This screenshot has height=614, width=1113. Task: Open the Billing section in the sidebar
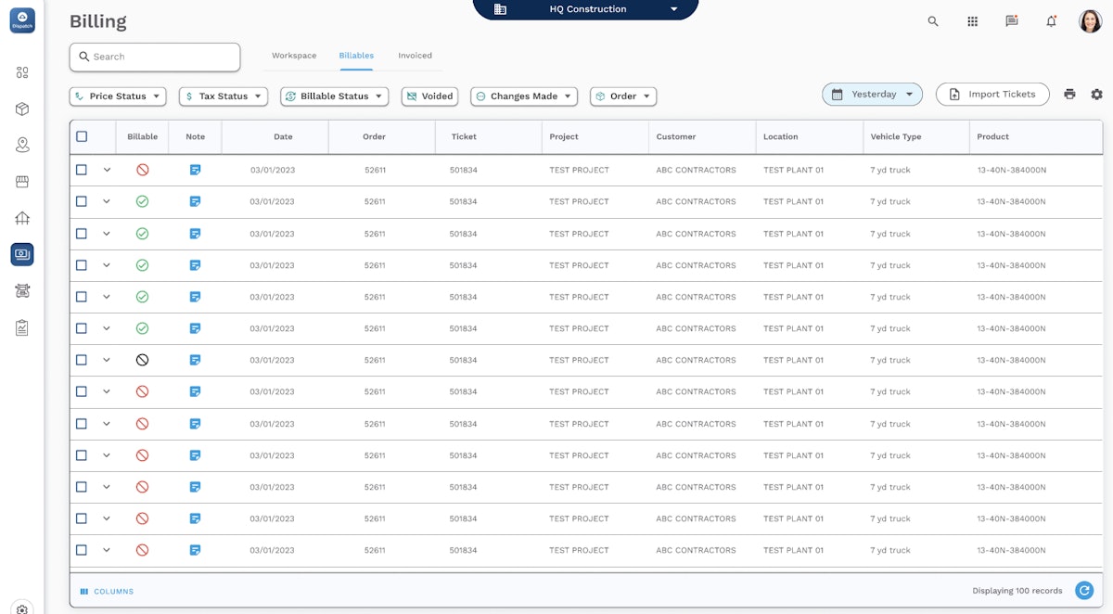pyautogui.click(x=22, y=254)
